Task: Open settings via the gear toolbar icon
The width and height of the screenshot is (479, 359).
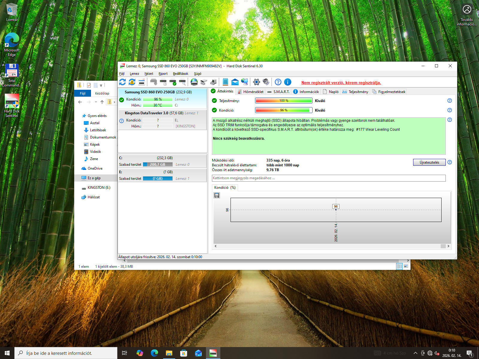Action: [257, 82]
